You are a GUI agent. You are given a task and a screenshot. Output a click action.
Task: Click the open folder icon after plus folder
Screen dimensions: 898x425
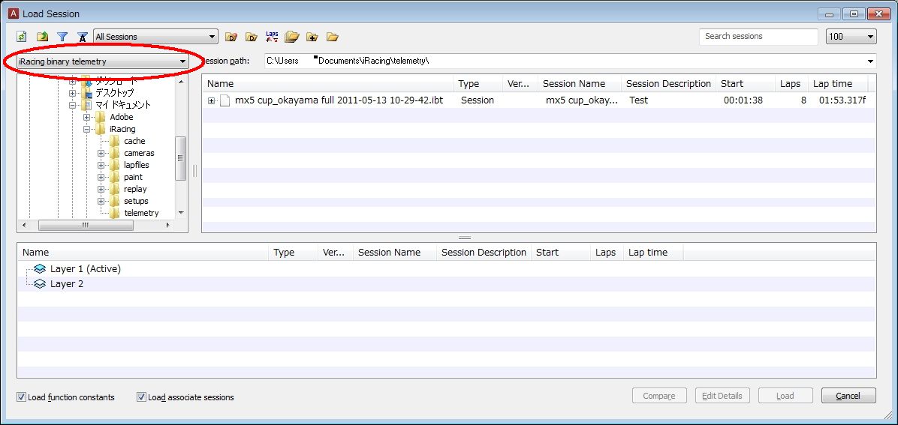(x=332, y=37)
